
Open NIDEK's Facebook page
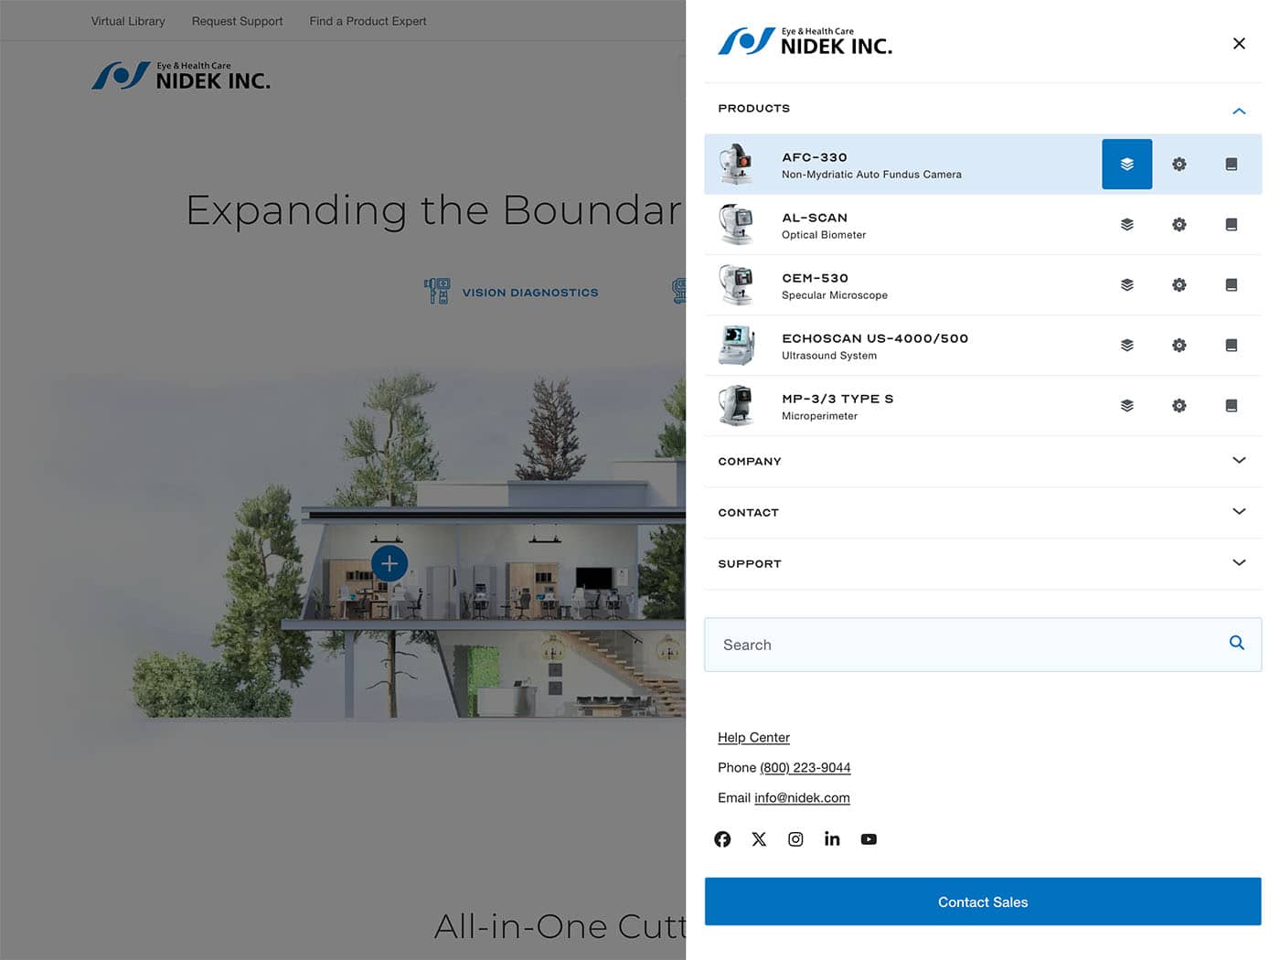pos(722,839)
